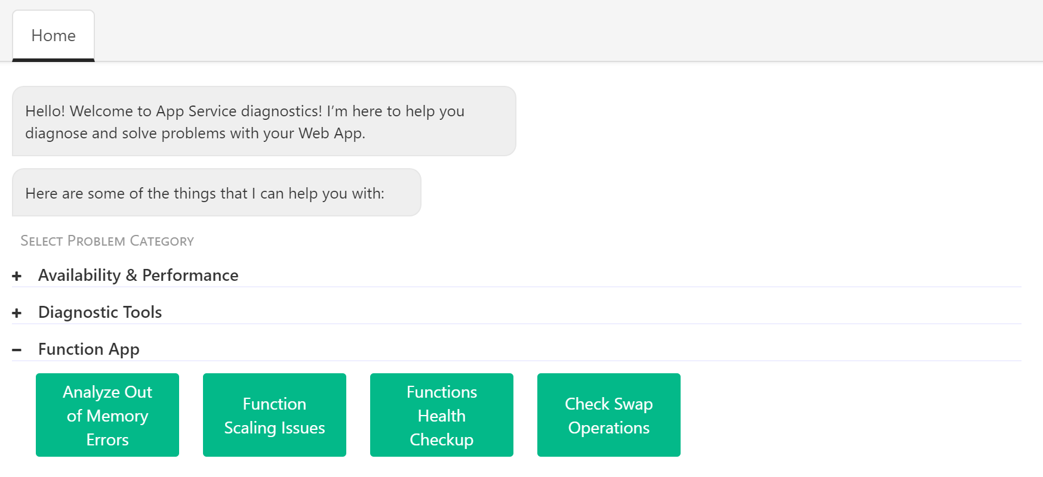Launch Check Swap Operations

pyautogui.click(x=609, y=415)
